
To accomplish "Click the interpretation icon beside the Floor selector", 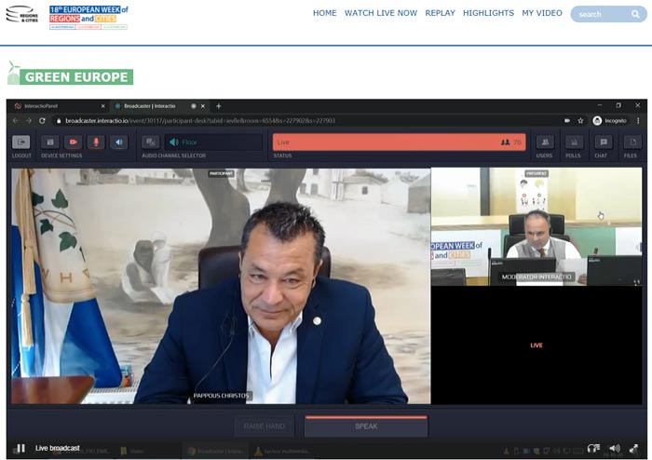I will (x=151, y=142).
